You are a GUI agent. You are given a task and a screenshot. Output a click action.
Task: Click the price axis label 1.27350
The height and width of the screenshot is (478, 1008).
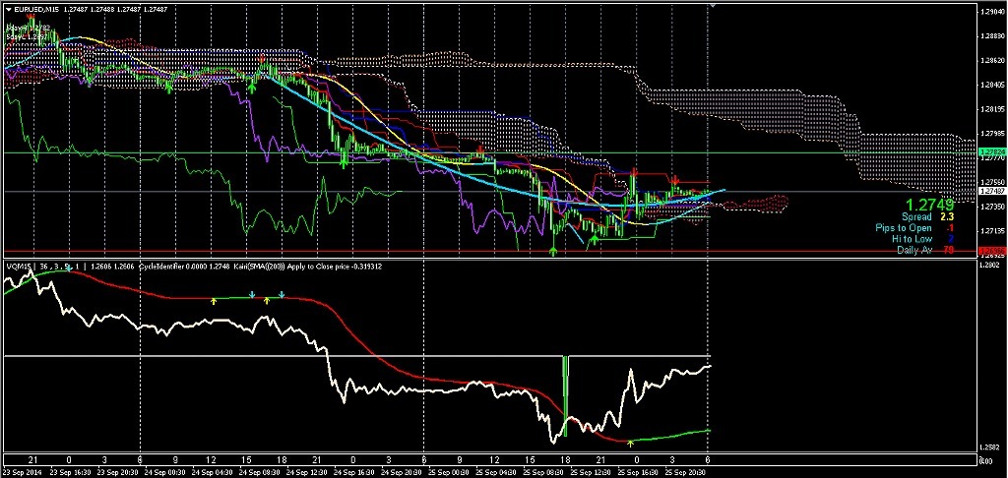tap(991, 207)
